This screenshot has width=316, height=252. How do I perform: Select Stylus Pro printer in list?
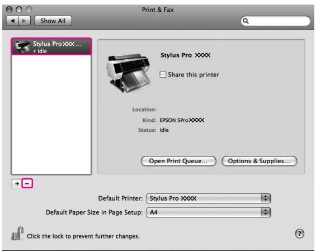[51, 46]
